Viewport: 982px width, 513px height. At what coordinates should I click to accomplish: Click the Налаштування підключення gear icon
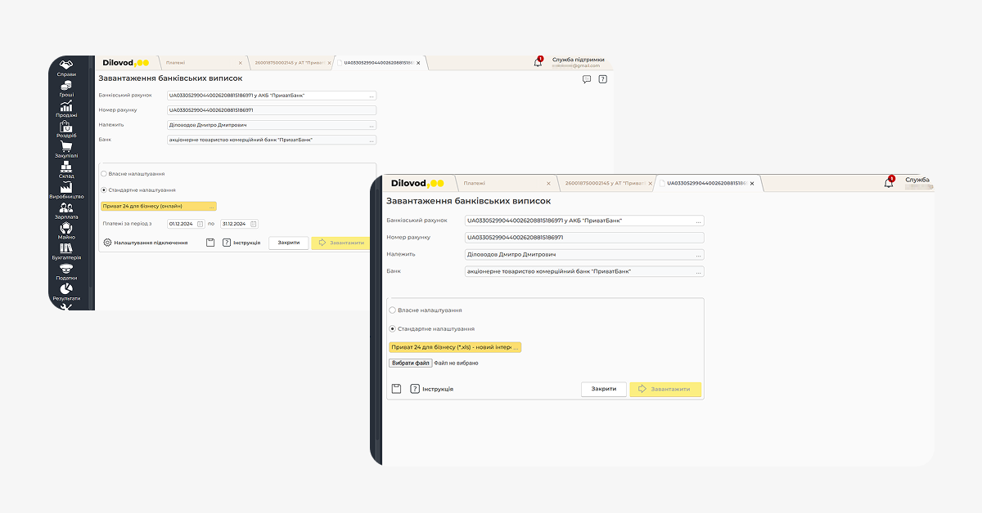107,243
